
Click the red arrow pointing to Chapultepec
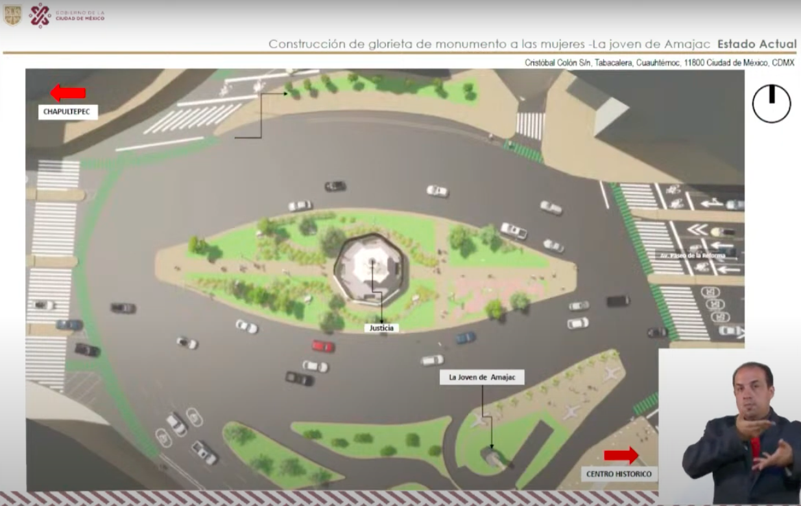click(68, 93)
